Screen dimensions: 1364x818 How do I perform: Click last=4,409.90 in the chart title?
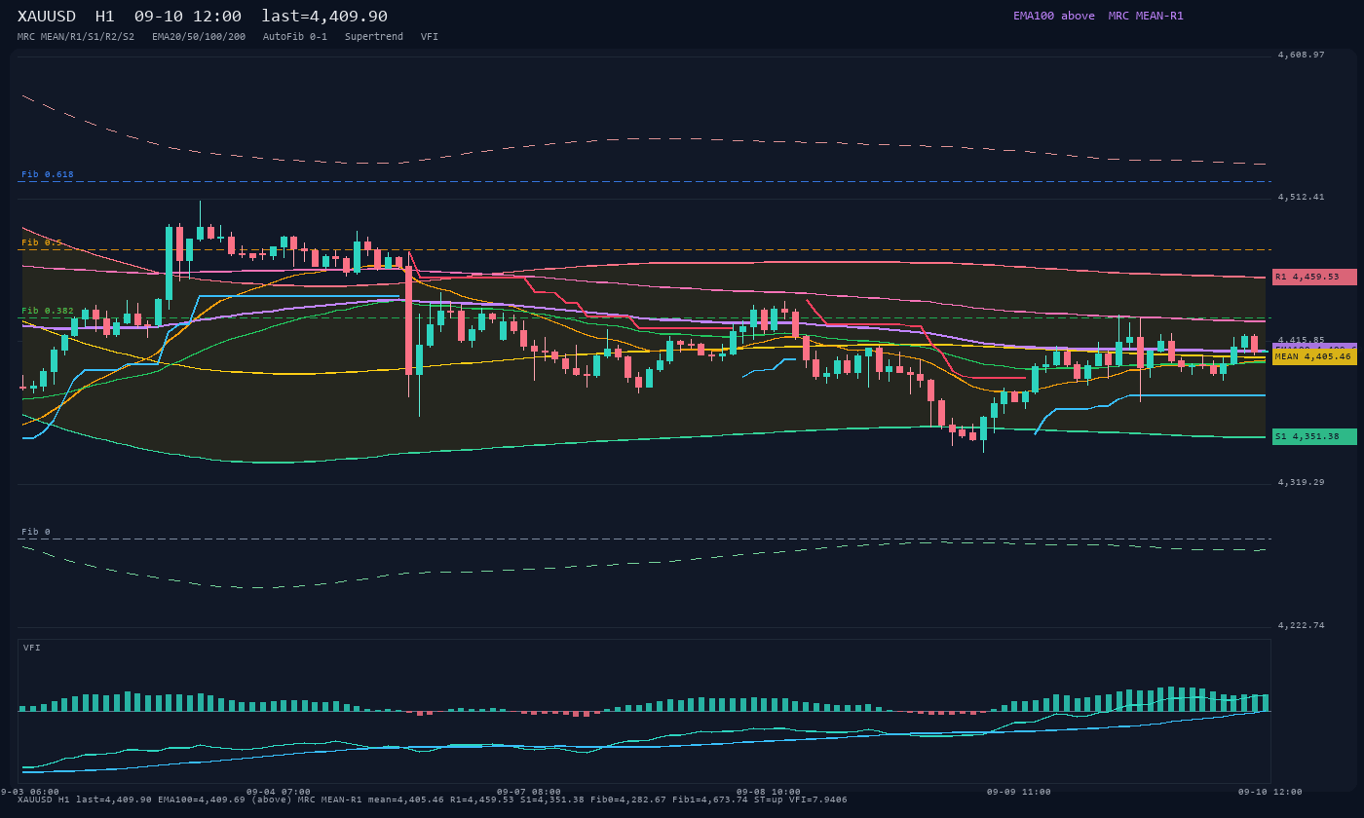324,17
